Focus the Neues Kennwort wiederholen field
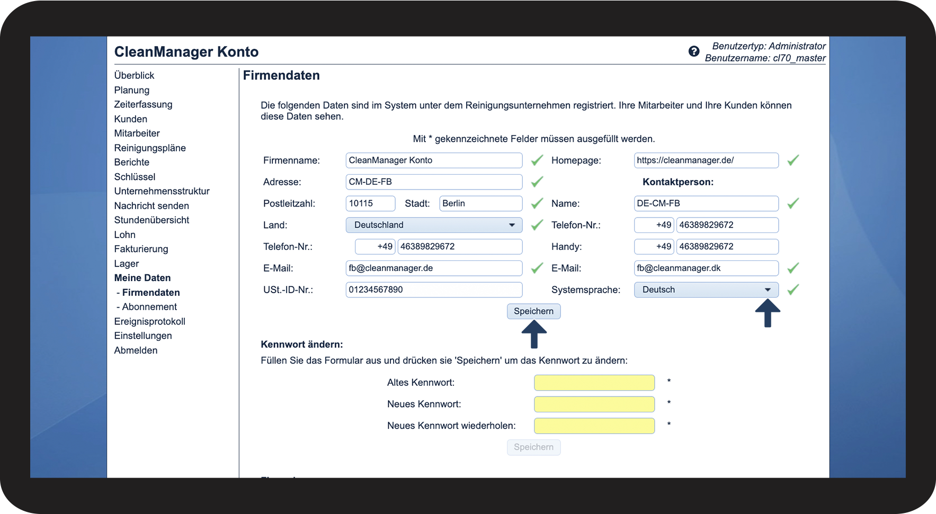The image size is (936, 514). (594, 426)
